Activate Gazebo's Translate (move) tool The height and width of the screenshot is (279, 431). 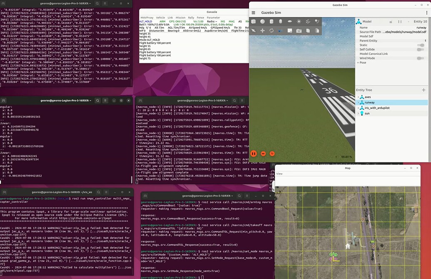[262, 30]
